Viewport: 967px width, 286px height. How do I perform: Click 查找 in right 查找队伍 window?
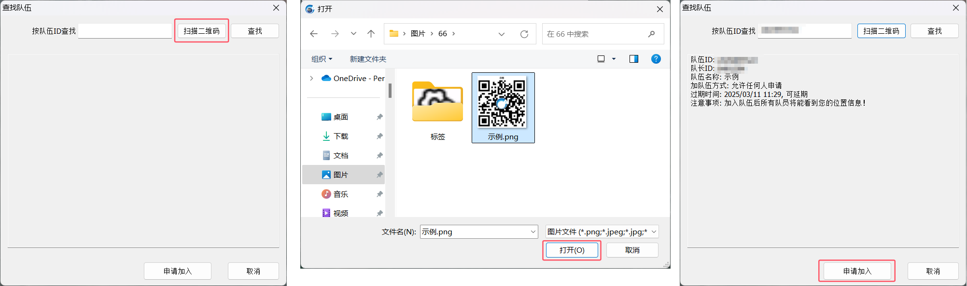coord(935,31)
